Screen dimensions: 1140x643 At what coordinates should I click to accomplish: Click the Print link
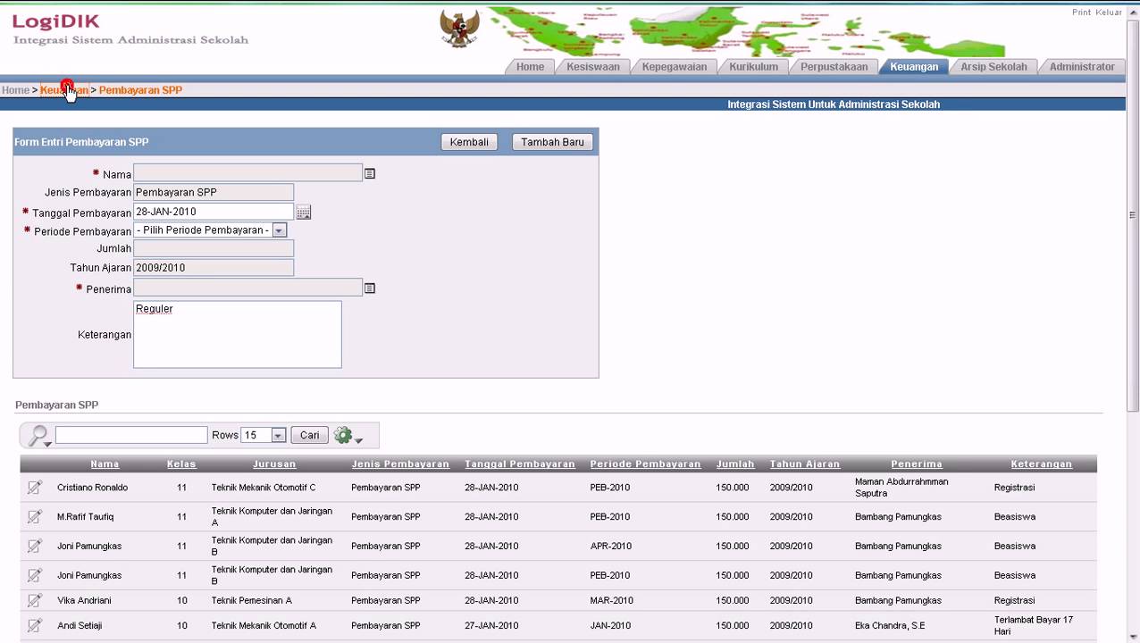pyautogui.click(x=1081, y=13)
